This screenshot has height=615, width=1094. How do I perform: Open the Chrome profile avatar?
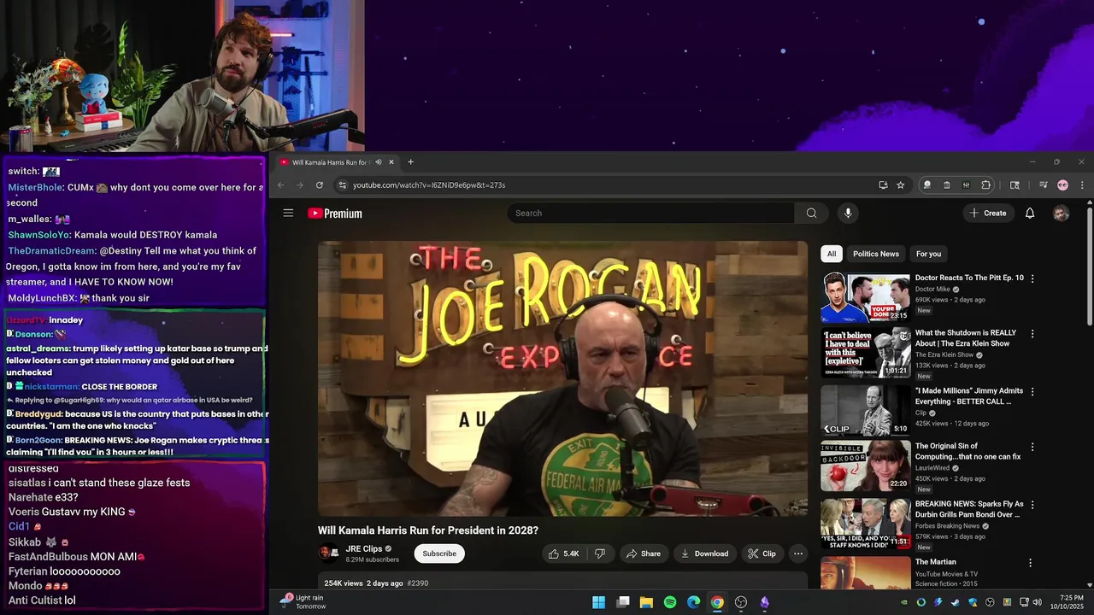[1062, 185]
